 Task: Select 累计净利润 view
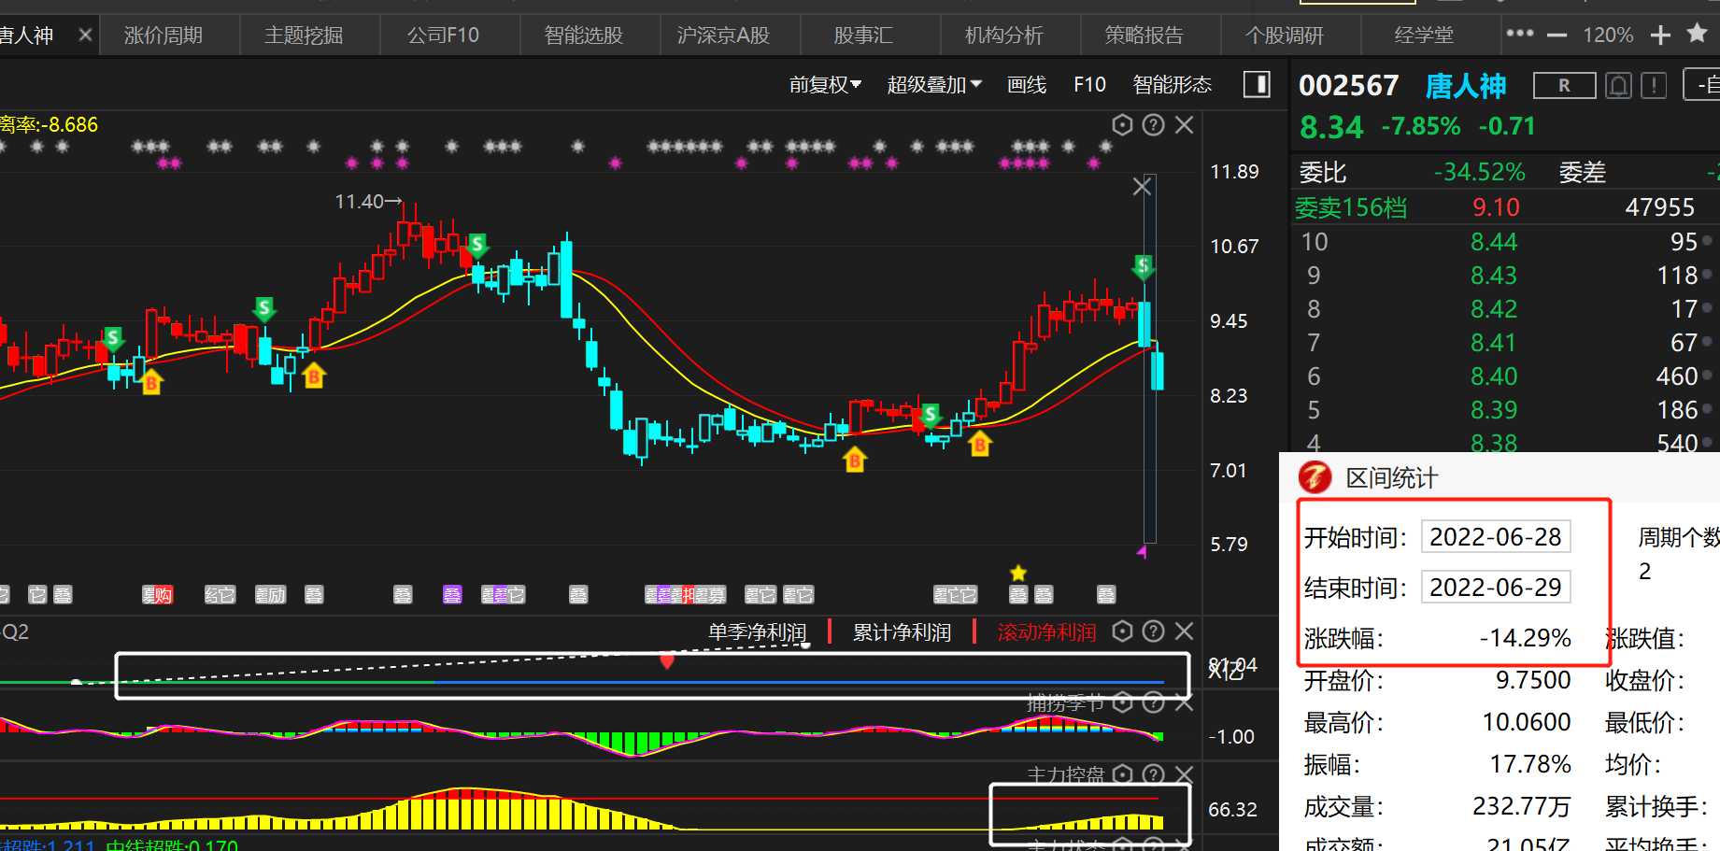pos(902,632)
